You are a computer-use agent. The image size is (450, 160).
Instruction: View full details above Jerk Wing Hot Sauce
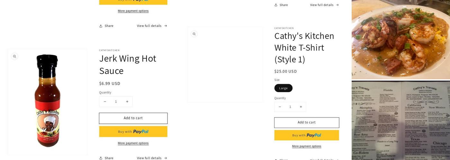click(x=152, y=26)
